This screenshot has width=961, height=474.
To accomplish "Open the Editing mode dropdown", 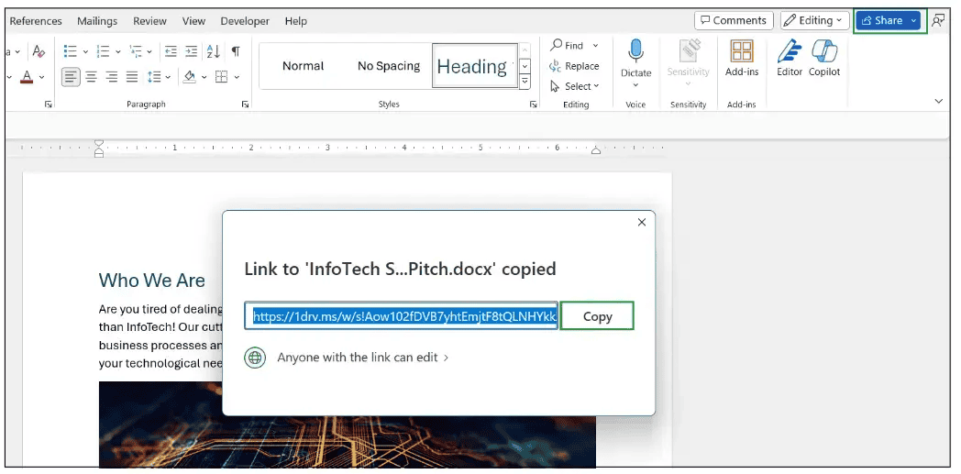I will 814,20.
